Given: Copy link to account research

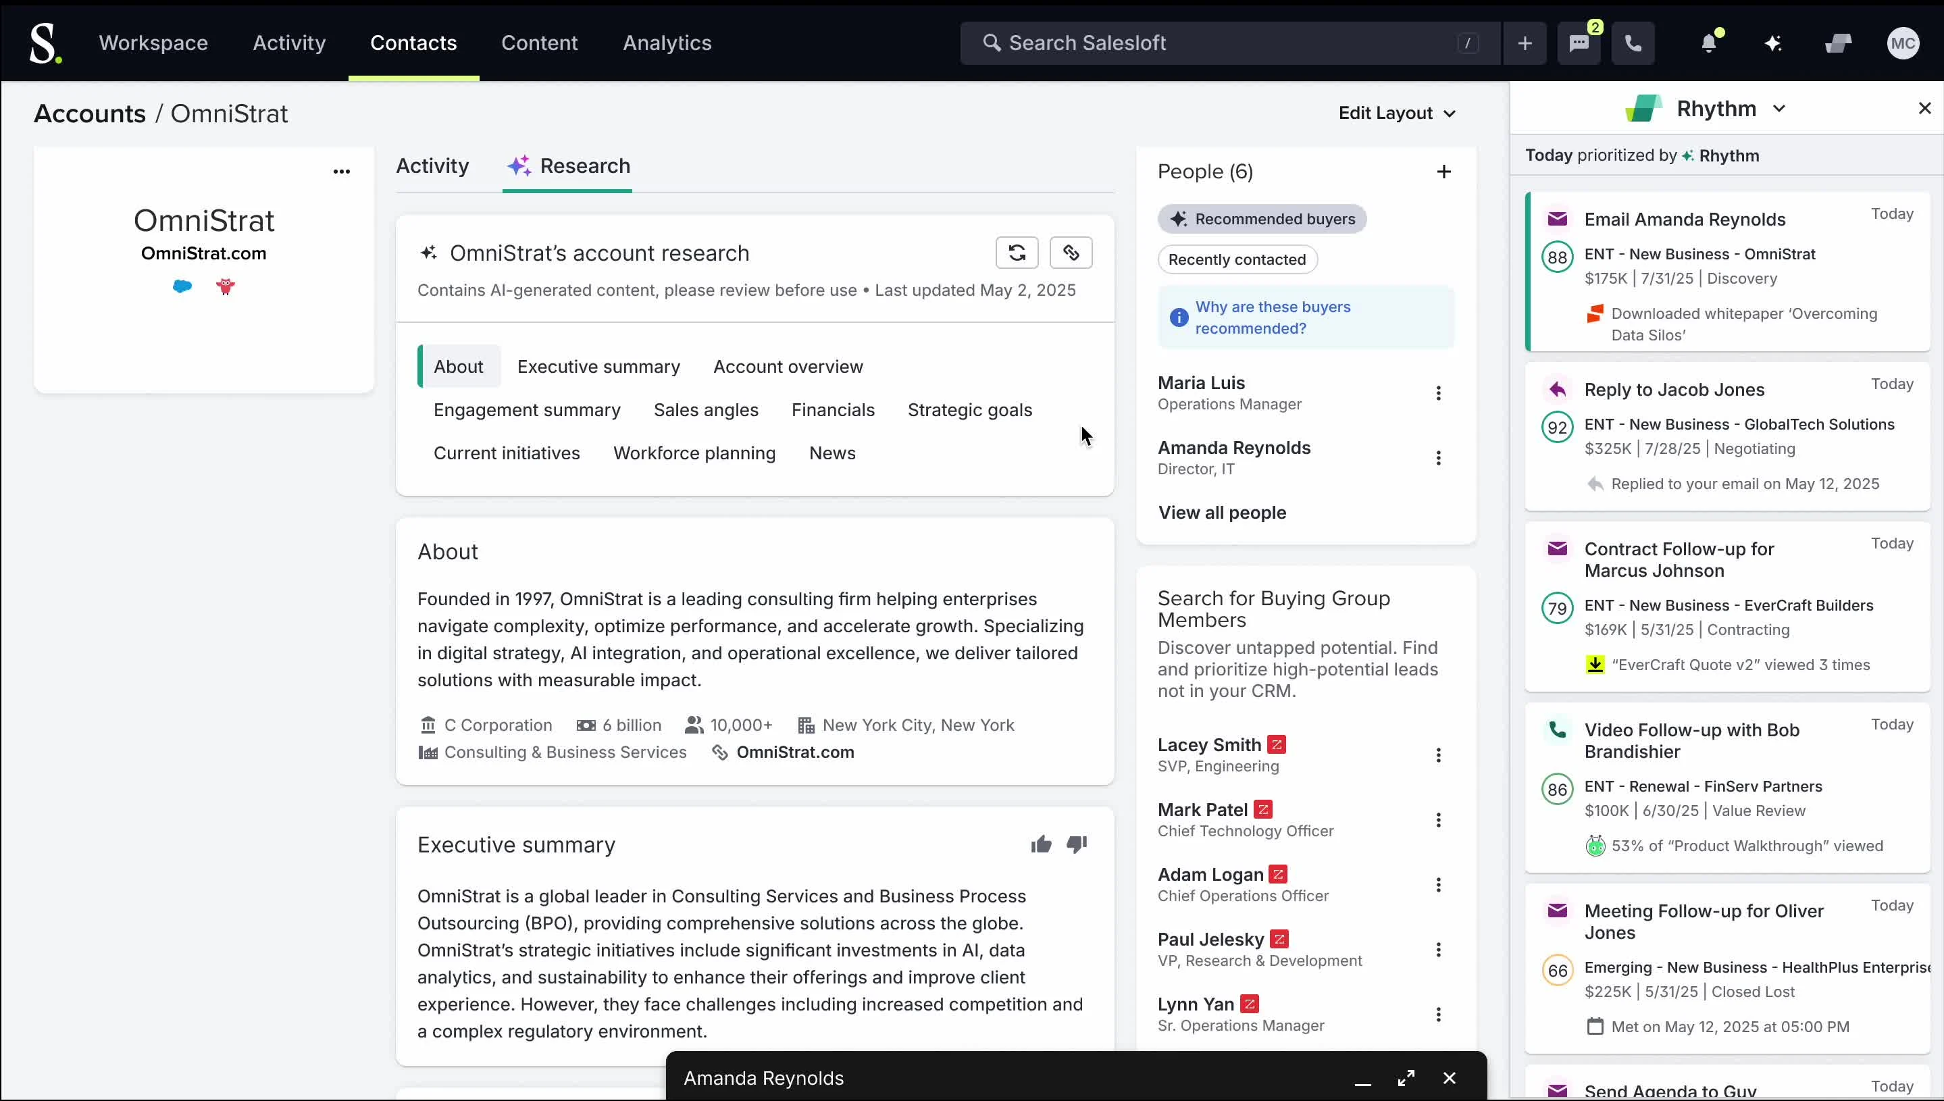Looking at the screenshot, I should coord(1071,253).
